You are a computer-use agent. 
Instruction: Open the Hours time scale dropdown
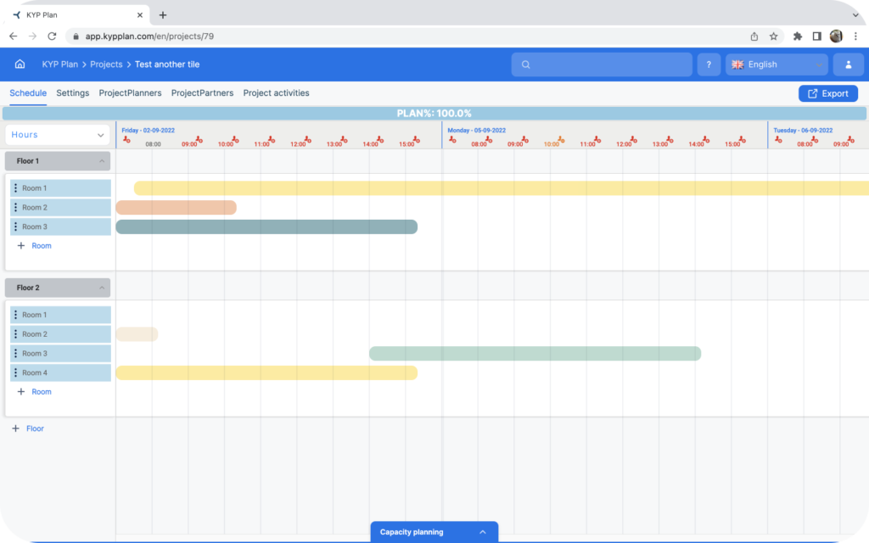point(58,135)
